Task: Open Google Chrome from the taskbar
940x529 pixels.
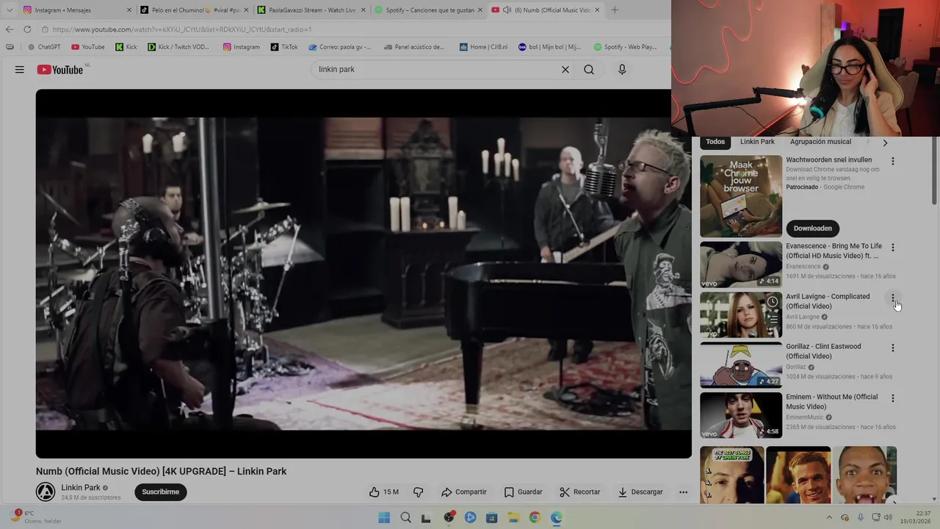Action: pos(535,517)
